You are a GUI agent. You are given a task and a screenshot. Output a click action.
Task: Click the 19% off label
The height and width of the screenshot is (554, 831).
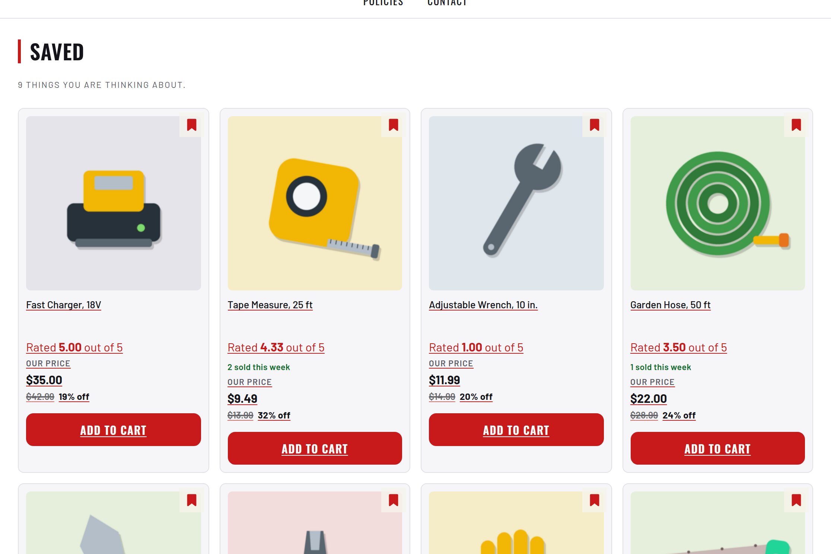74,397
